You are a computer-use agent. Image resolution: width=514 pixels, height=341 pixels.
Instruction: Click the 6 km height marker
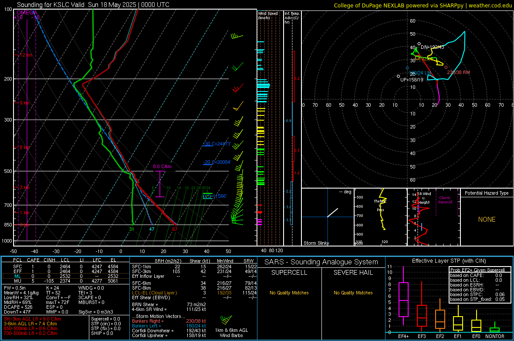(x=24, y=147)
